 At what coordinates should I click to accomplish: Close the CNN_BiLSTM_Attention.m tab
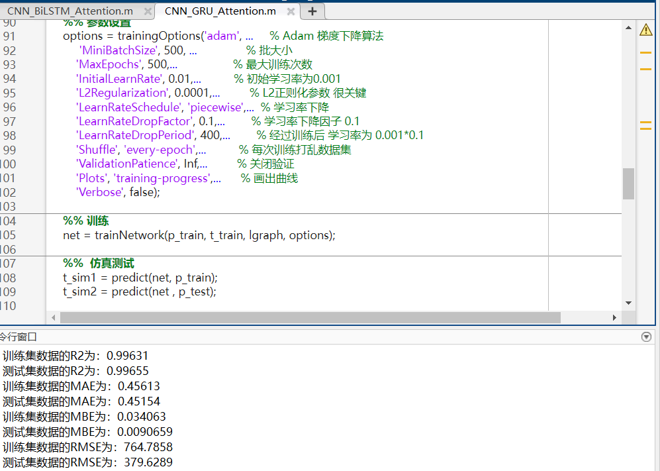point(148,12)
